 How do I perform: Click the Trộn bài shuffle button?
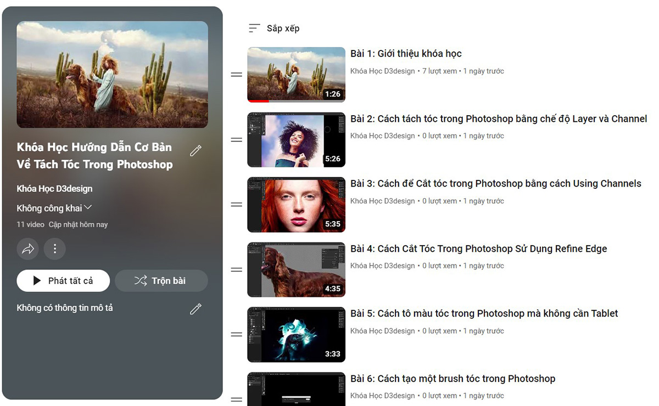[x=161, y=281]
